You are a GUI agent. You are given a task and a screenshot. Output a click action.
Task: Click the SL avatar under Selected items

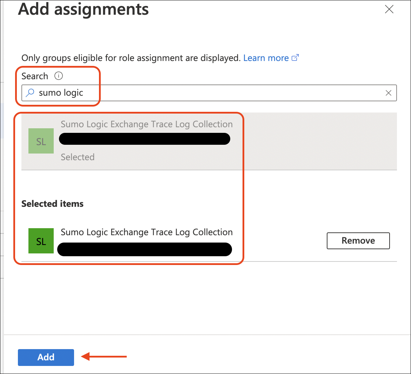pyautogui.click(x=41, y=241)
